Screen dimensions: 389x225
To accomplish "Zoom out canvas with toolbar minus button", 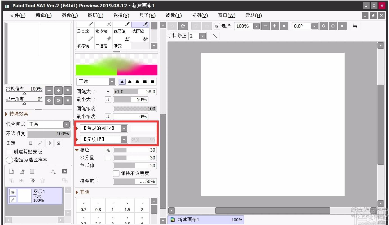I will click(x=265, y=26).
